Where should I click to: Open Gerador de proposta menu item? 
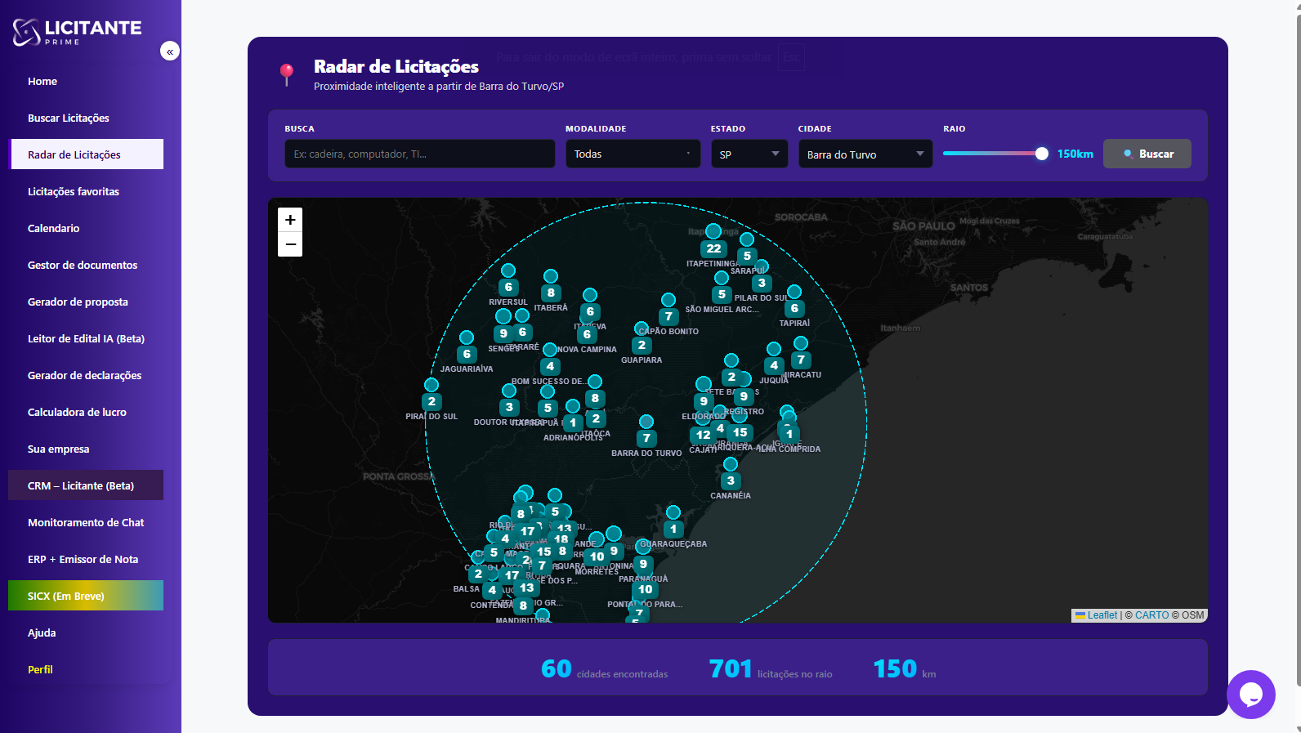tap(78, 302)
